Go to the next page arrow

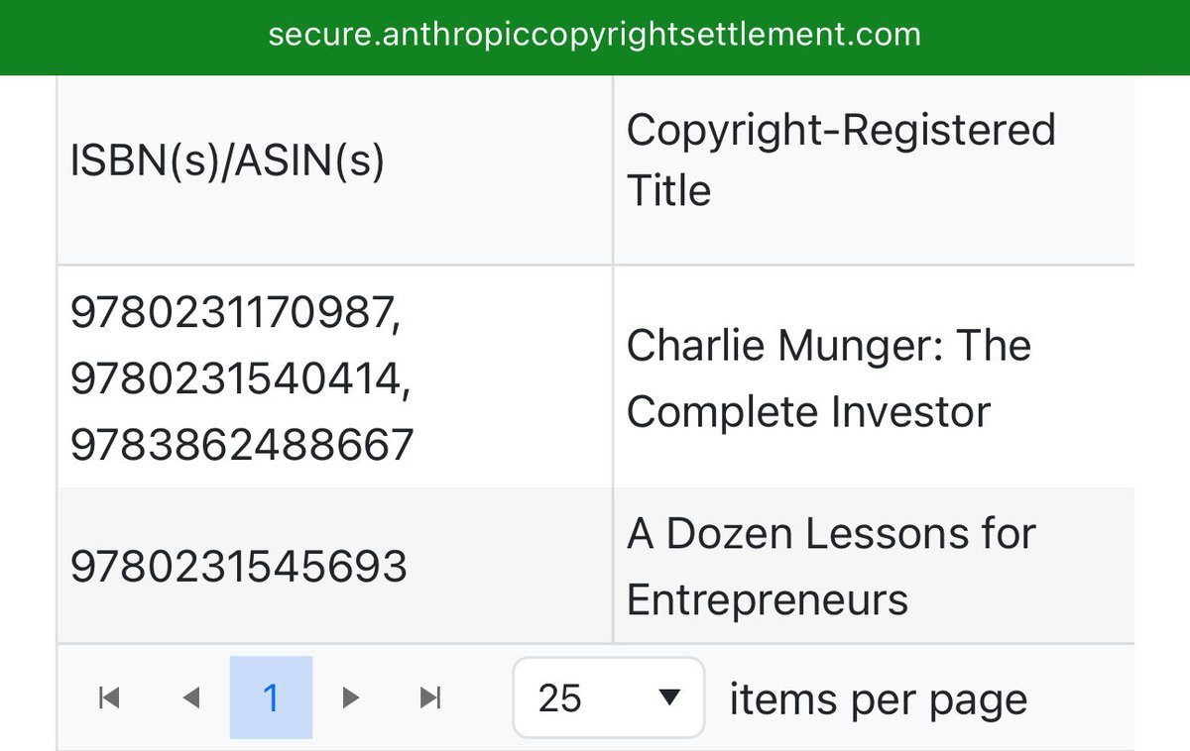click(x=350, y=697)
